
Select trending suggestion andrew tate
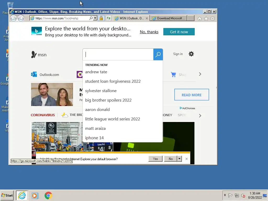[96, 72]
